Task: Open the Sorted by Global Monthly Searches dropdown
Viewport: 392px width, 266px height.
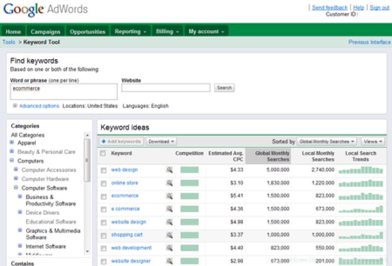Action: point(327,142)
